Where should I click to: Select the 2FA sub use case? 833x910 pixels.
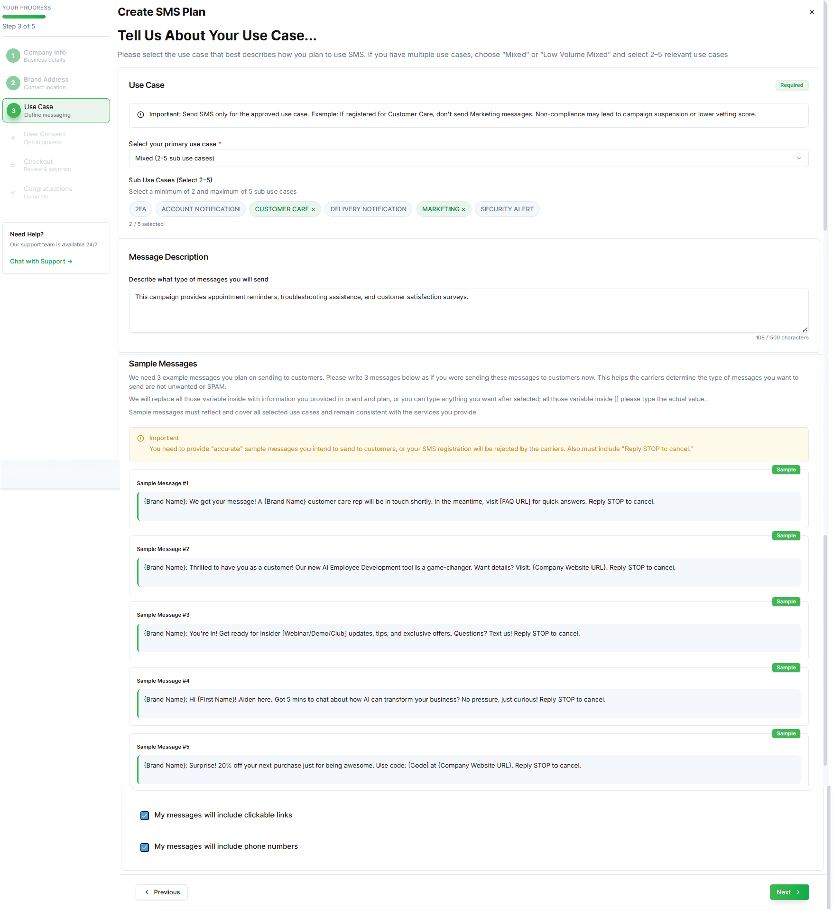pos(140,209)
